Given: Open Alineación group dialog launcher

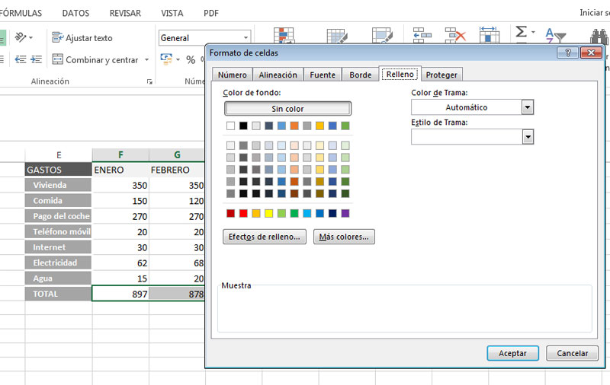Looking at the screenshot, I should 149,81.
